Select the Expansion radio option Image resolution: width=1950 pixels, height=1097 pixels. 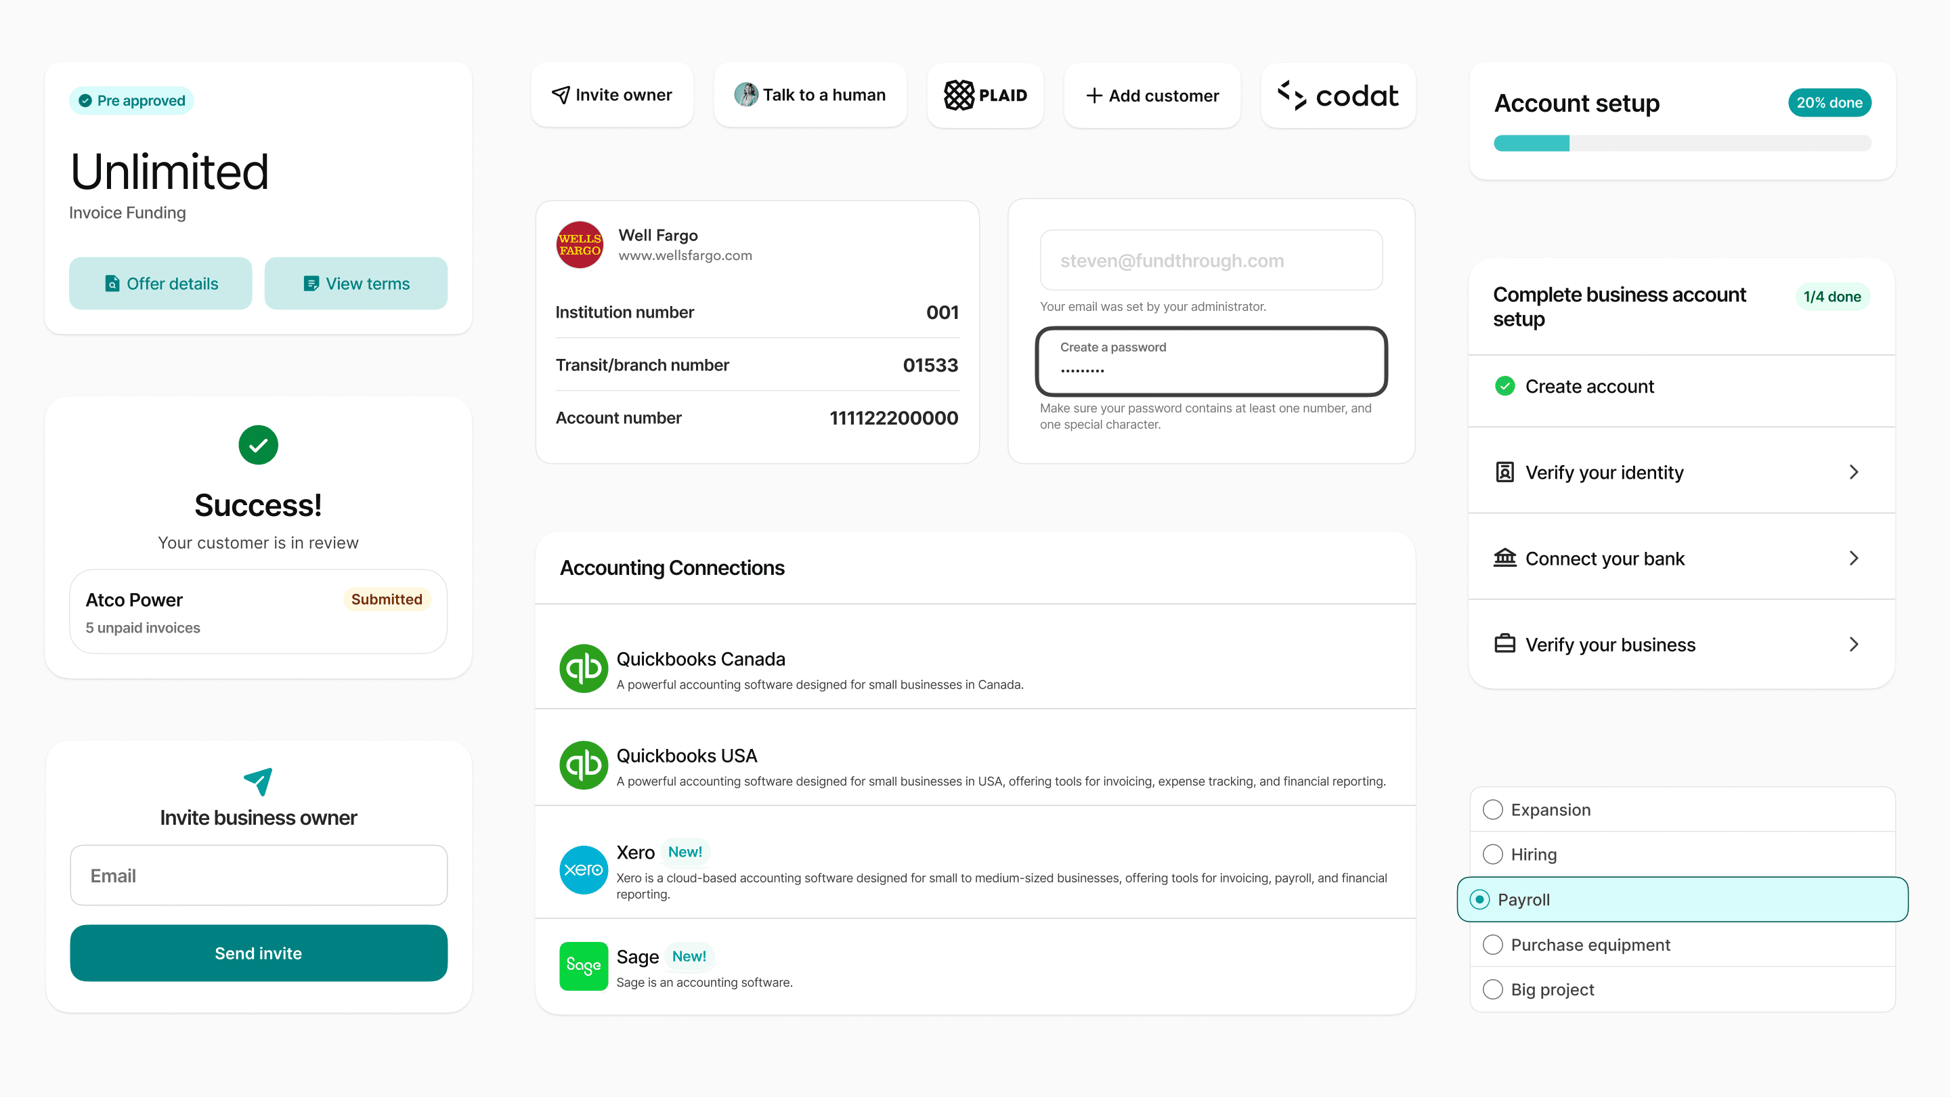pyautogui.click(x=1493, y=809)
